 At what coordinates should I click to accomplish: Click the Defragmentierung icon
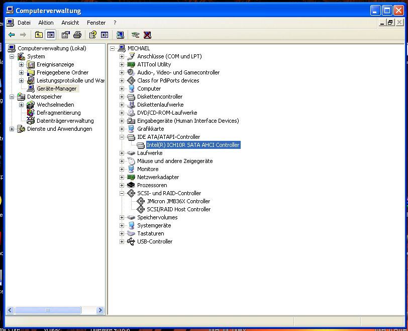31,113
